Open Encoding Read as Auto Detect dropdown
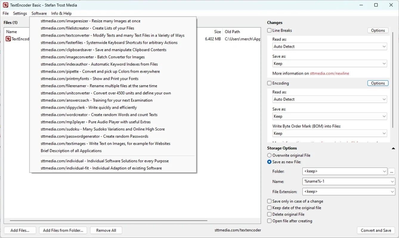The height and width of the screenshot is (238, 399). pos(330,99)
